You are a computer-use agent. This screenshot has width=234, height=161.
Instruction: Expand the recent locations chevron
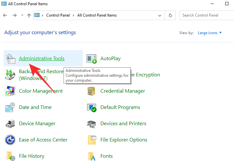point(22,15)
